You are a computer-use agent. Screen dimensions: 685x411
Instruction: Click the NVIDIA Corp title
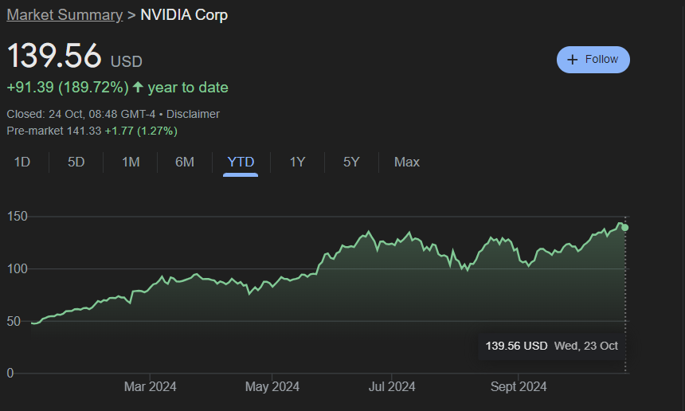point(184,15)
